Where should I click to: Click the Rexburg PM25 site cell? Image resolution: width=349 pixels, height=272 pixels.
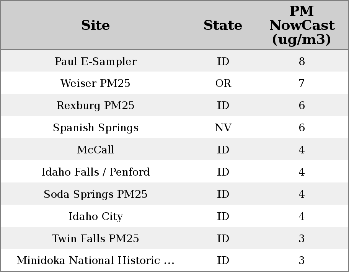tap(95, 106)
